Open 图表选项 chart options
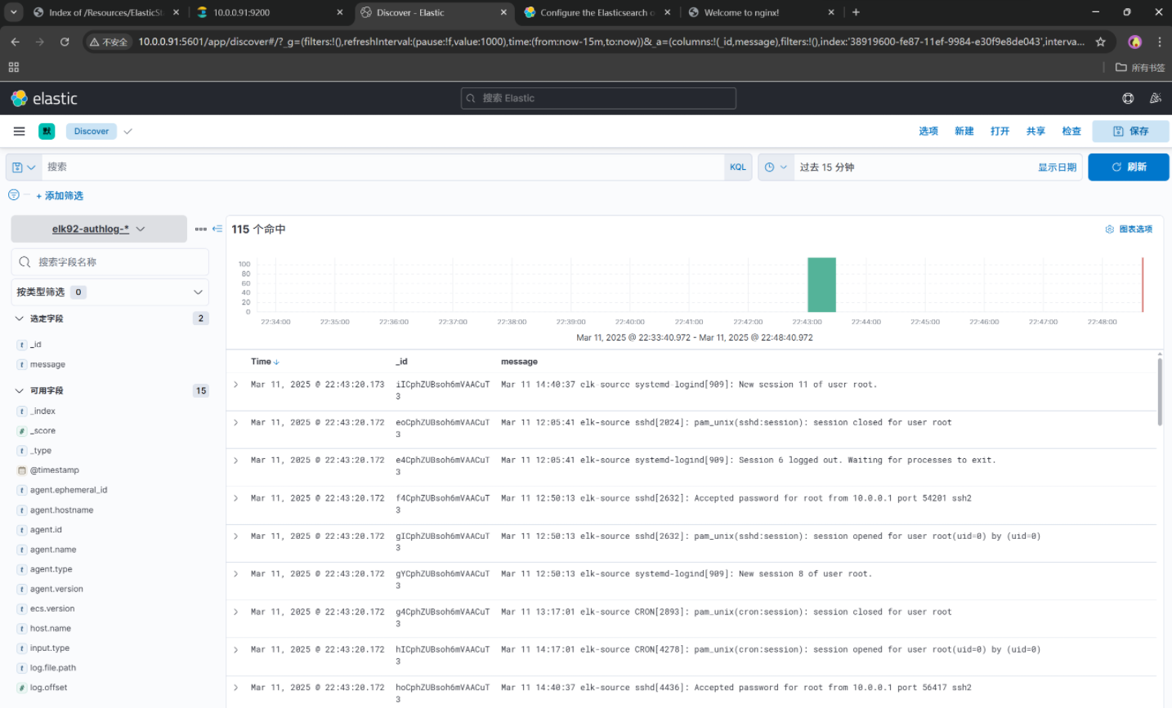 [x=1129, y=229]
